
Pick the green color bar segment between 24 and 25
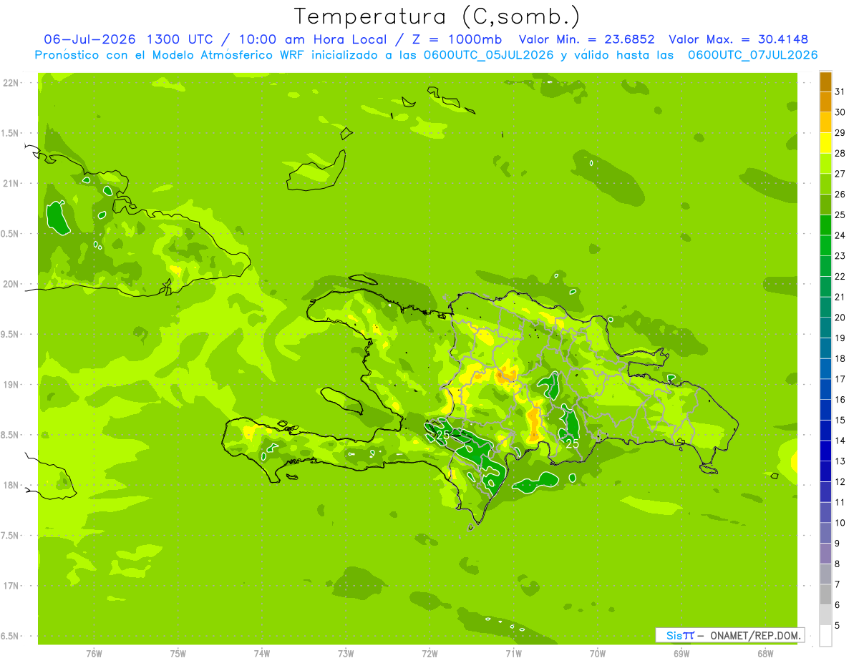click(825, 225)
